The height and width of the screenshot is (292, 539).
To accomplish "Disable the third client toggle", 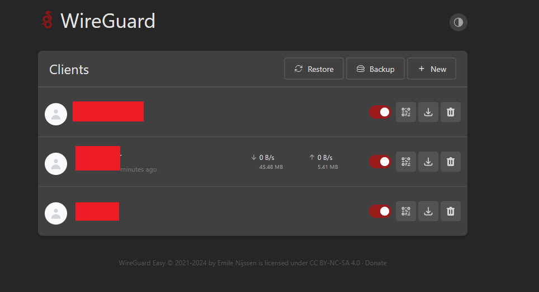I will (x=380, y=211).
